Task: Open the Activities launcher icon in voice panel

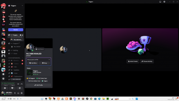Action: tap(20, 88)
